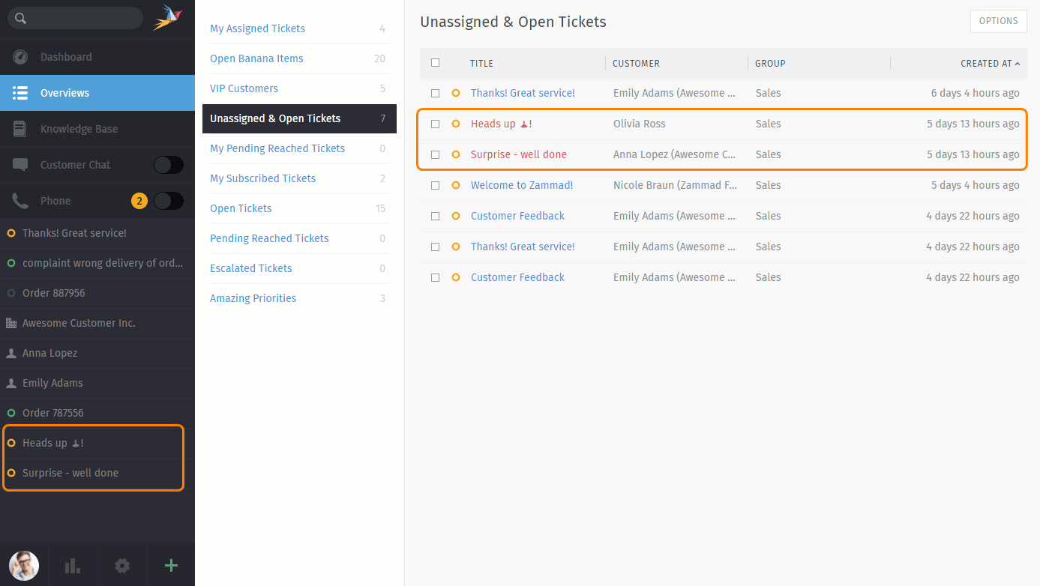This screenshot has height=586, width=1040.
Task: Open admin settings gear icon
Action: [x=122, y=566]
